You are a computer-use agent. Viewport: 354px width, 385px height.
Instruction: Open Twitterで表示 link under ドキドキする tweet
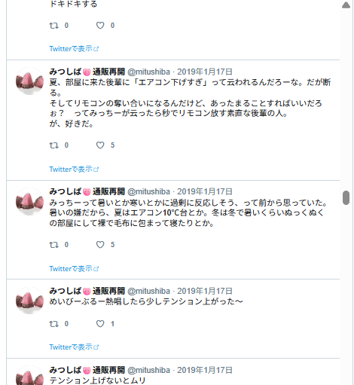74,48
